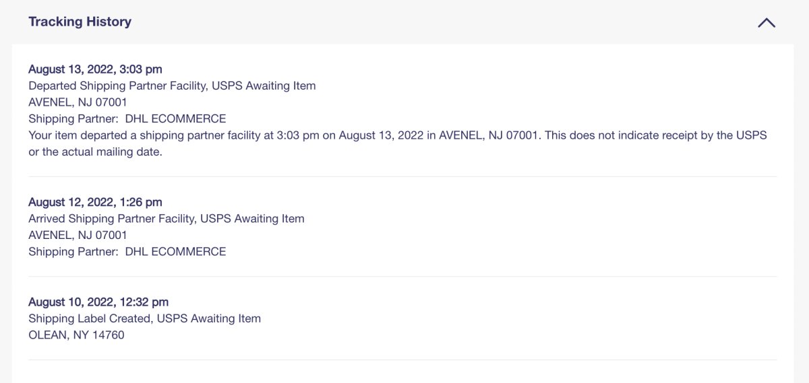
Task: Click the Departed Shipping Partner Facility status
Action: click(x=172, y=85)
